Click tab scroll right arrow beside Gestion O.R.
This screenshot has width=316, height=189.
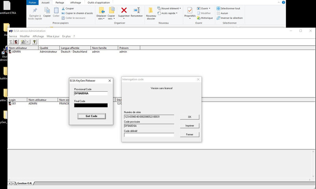pos(13,183)
